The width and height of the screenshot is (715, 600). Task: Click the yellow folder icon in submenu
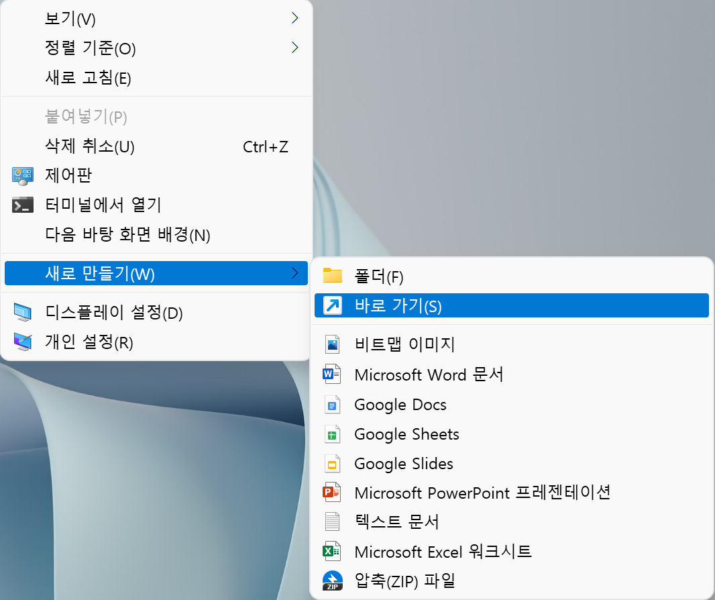(x=333, y=276)
